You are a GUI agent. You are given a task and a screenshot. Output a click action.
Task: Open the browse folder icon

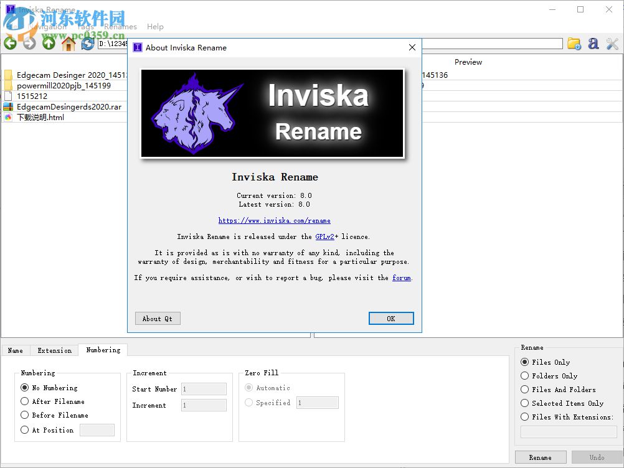click(574, 44)
